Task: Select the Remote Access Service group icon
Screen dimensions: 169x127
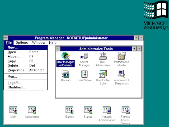Action: (126, 110)
